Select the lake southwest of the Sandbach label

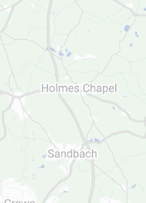point(42,166)
